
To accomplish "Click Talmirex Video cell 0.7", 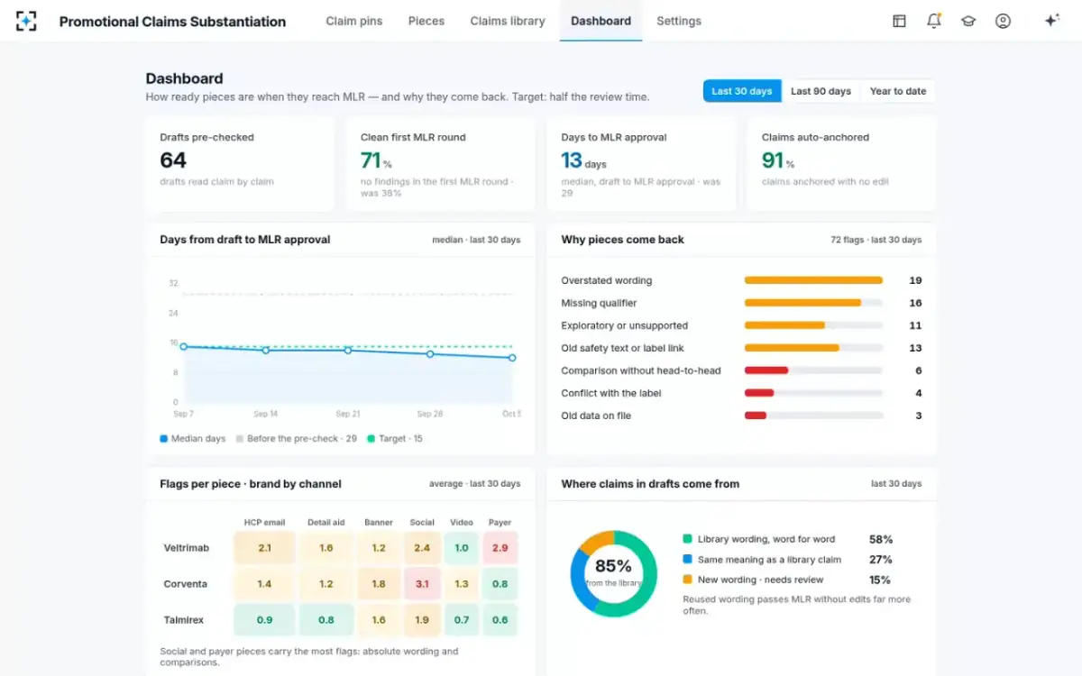I will coord(462,620).
